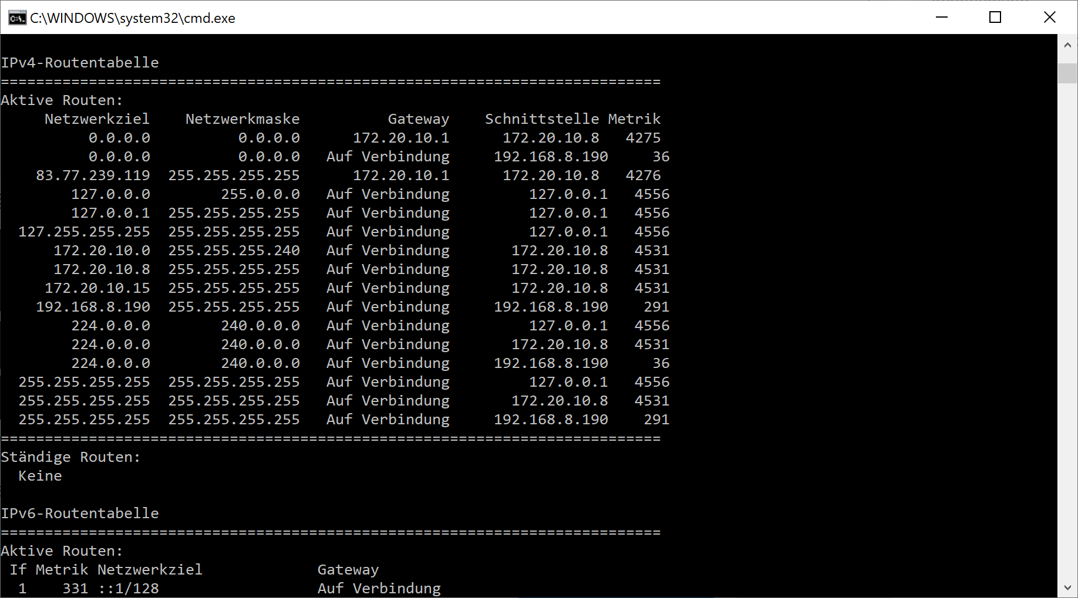Click metric value 4276
The width and height of the screenshot is (1078, 598).
coord(644,175)
